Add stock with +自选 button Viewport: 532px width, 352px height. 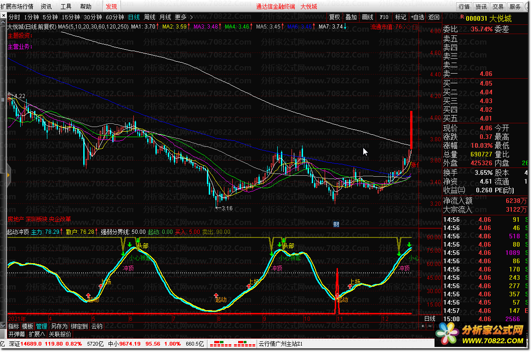418,17
